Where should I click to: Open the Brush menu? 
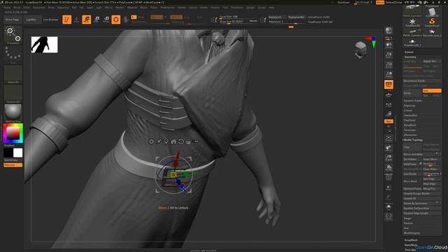tap(17, 8)
